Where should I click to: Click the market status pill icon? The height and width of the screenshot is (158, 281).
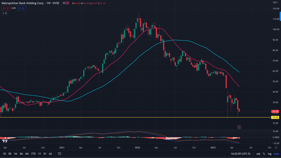coord(65,4)
